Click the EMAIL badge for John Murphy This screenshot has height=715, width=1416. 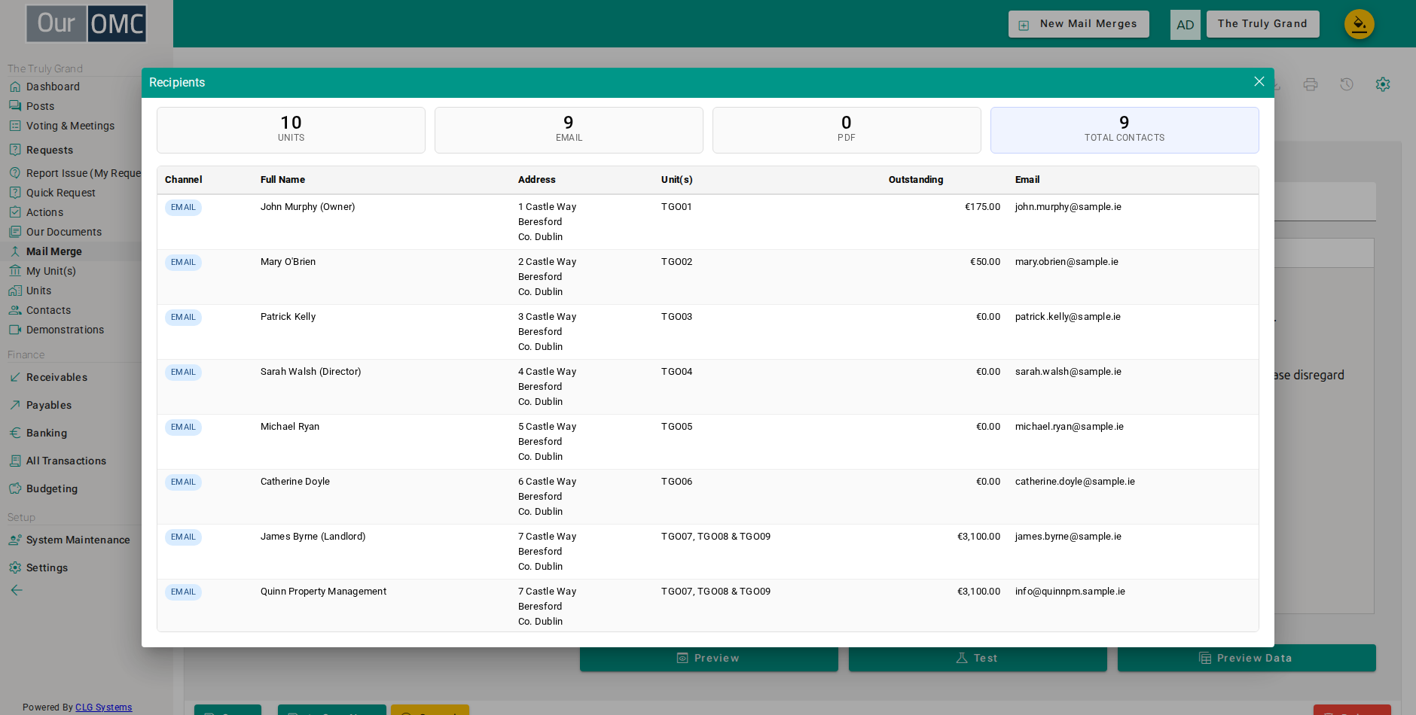183,208
